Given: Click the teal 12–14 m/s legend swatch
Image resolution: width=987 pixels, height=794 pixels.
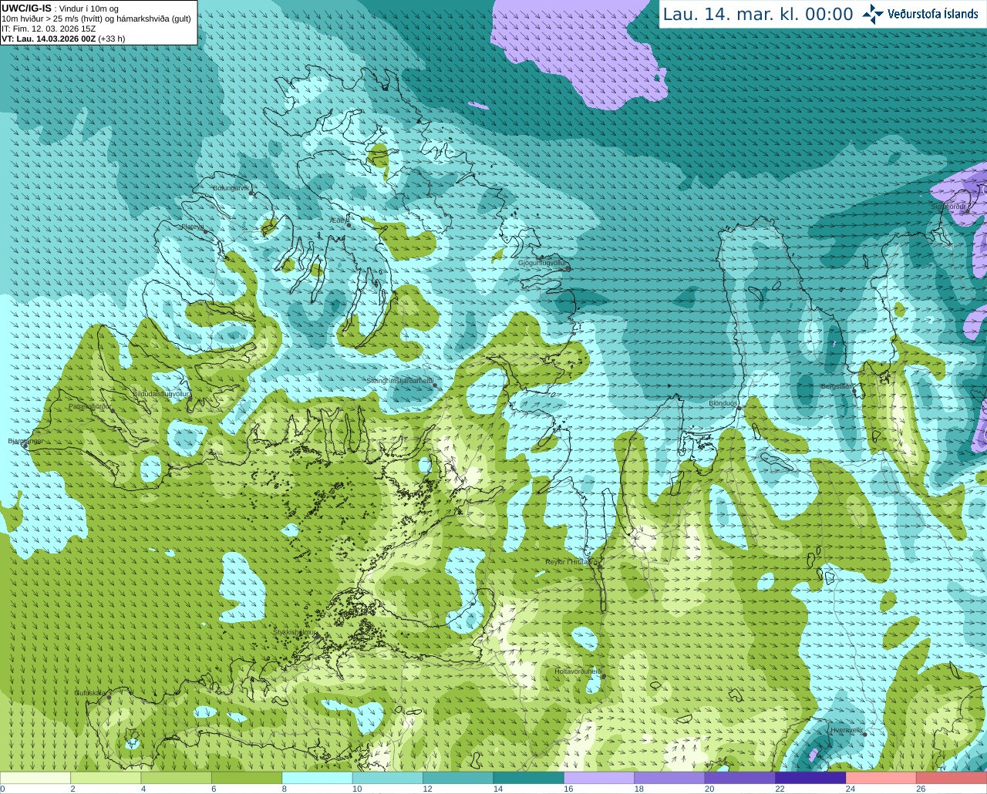Looking at the screenshot, I should [458, 778].
